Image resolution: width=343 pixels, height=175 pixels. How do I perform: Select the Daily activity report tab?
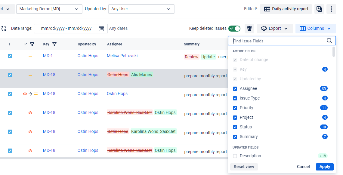[x=286, y=9]
